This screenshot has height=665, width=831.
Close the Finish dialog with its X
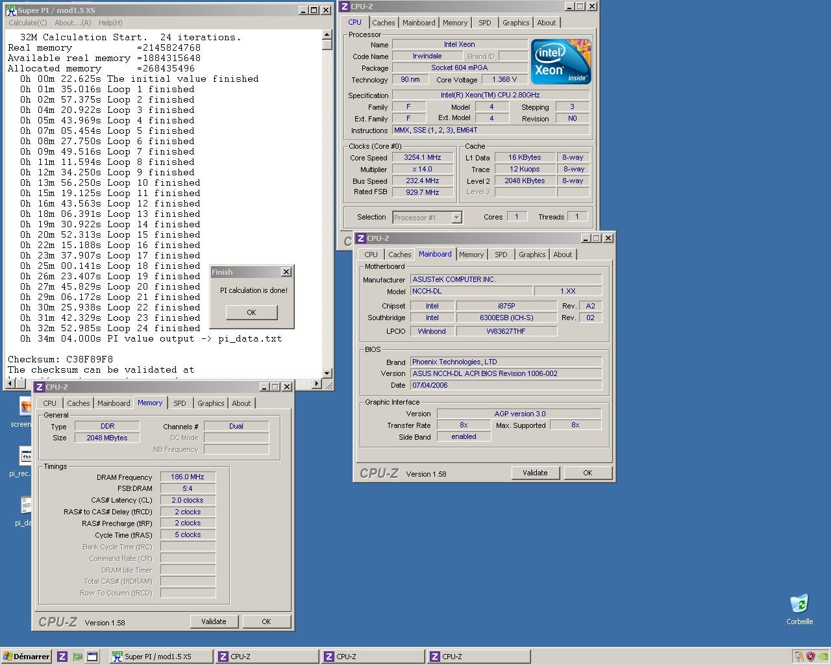coord(286,272)
